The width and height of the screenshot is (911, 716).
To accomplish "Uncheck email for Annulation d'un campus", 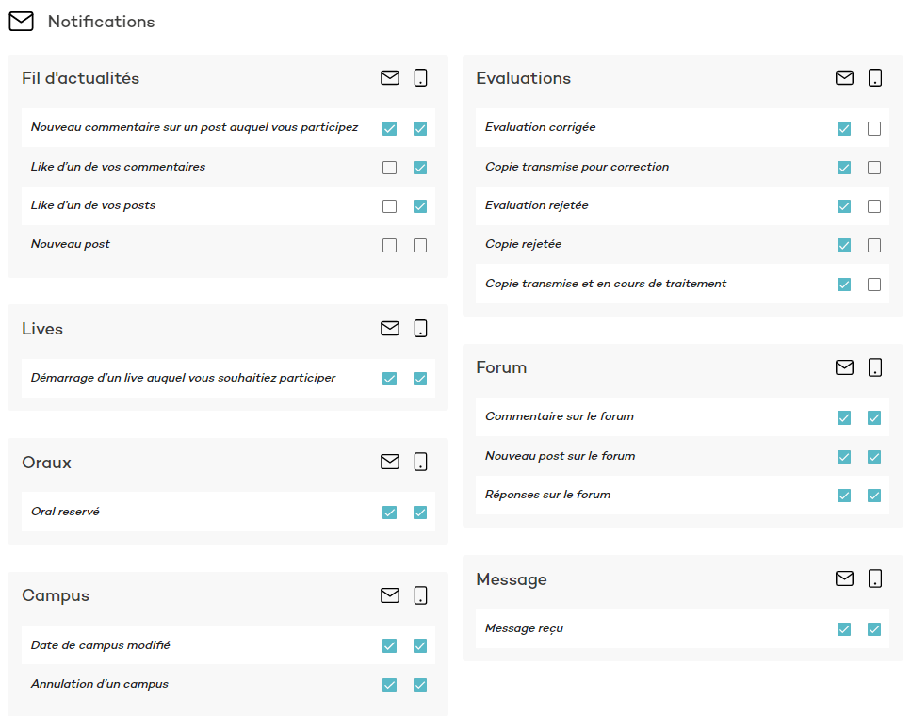I will 390,685.
